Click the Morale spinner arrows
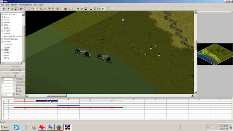 14,91
